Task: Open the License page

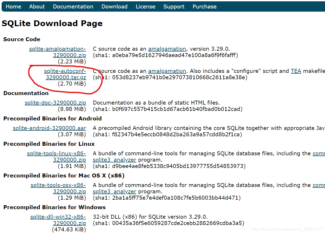Action: click(145, 7)
